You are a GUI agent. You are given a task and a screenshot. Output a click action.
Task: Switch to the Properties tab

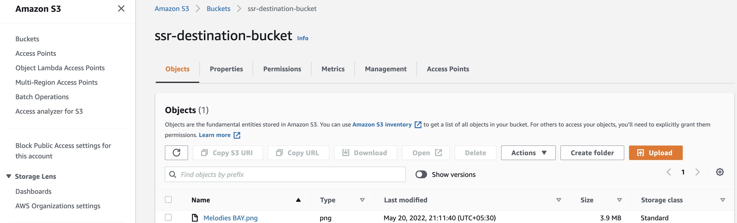pyautogui.click(x=226, y=69)
